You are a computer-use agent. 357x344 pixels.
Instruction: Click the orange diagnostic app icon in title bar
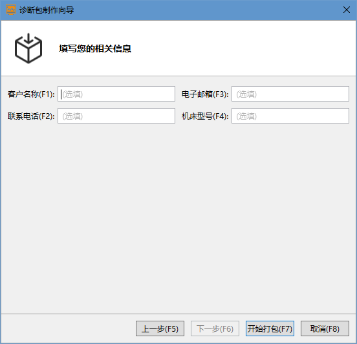pos(11,10)
